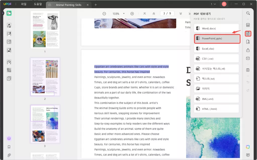Zoom out with the minus icon
Screen dimensions: 257x160
[104, 14]
